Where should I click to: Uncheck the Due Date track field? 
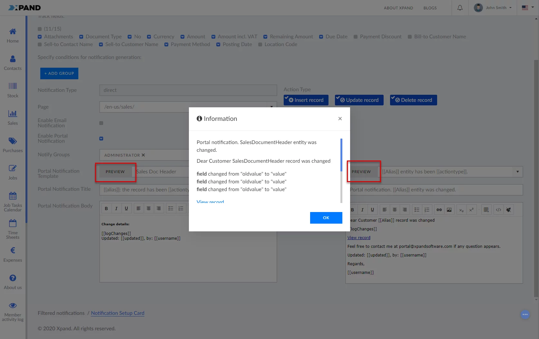(321, 37)
